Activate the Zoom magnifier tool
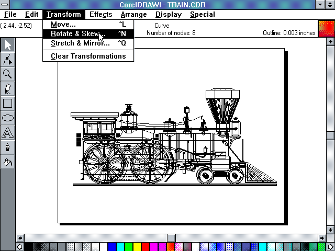The image size is (335, 251). [x=8, y=74]
